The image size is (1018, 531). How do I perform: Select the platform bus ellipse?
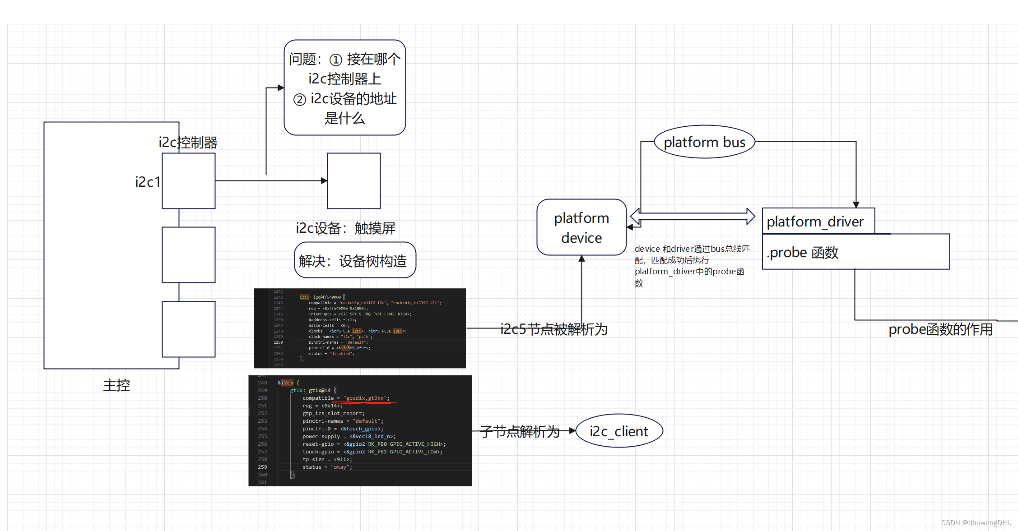tap(704, 142)
